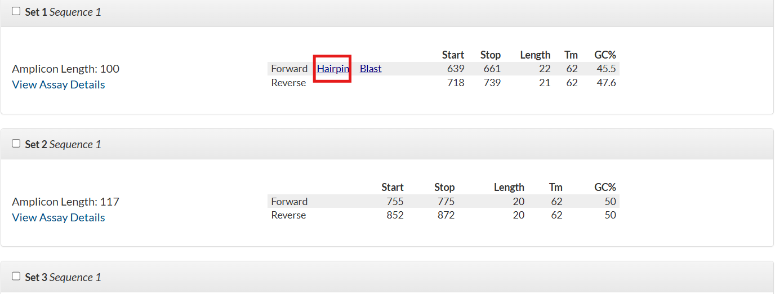The image size is (784, 294).
Task: Enable the Set 3 checkbox
Action: [16, 277]
